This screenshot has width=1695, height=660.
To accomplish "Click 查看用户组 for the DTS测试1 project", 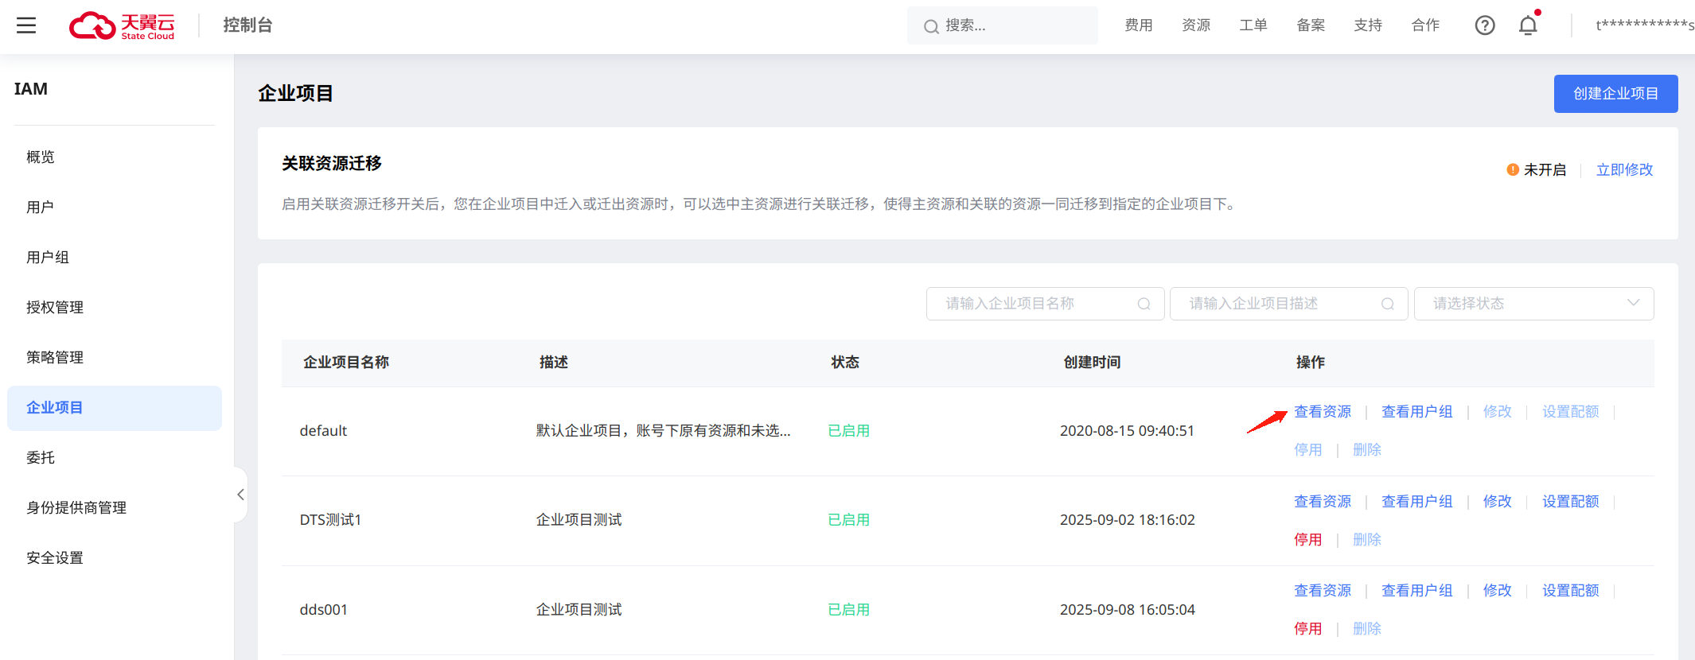I will 1416,501.
